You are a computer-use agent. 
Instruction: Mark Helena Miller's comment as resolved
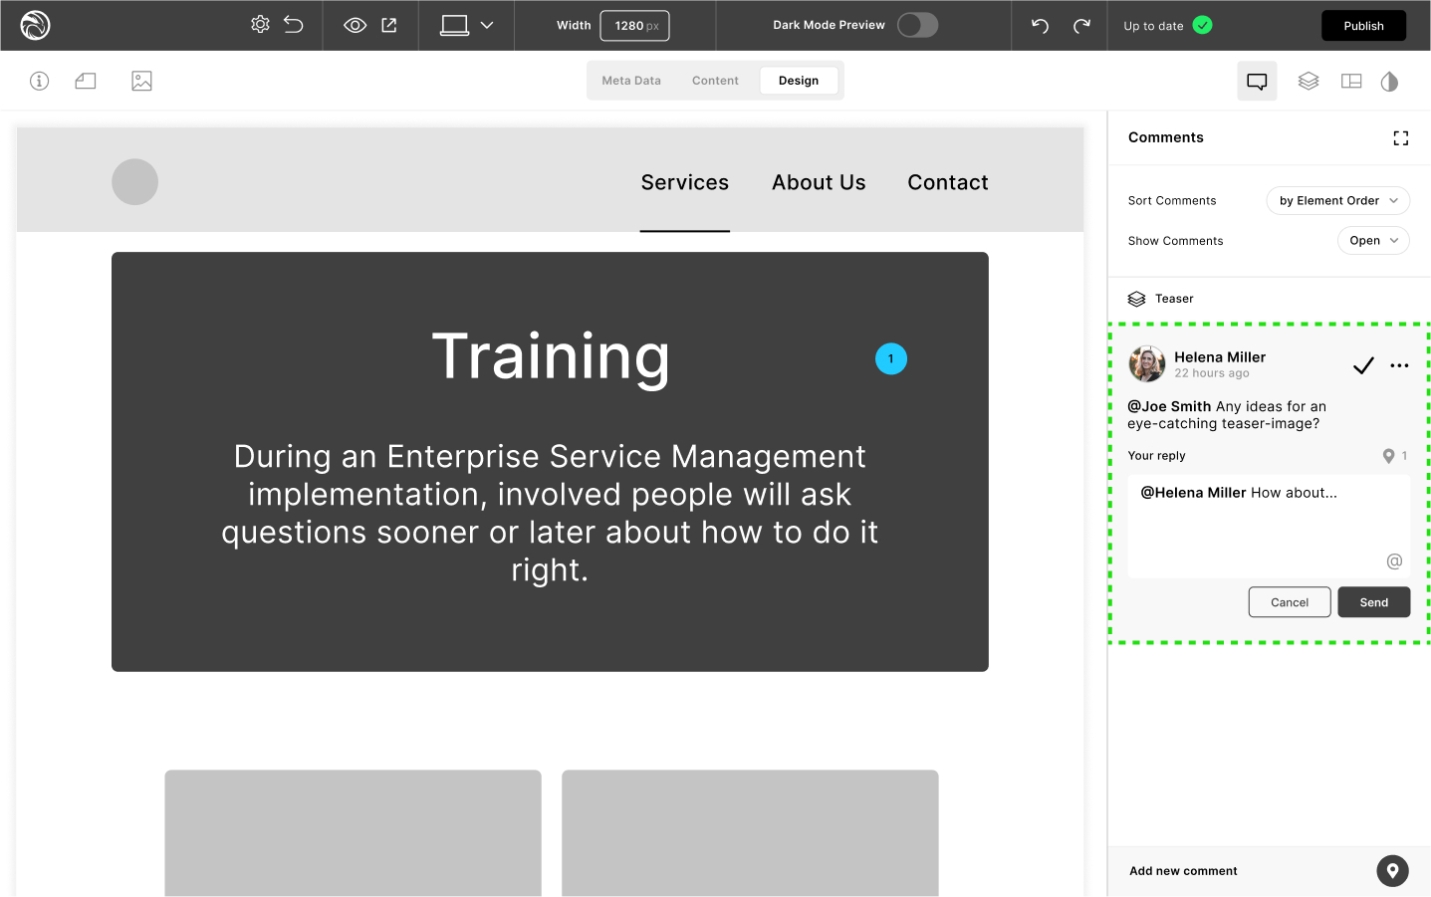(1363, 365)
